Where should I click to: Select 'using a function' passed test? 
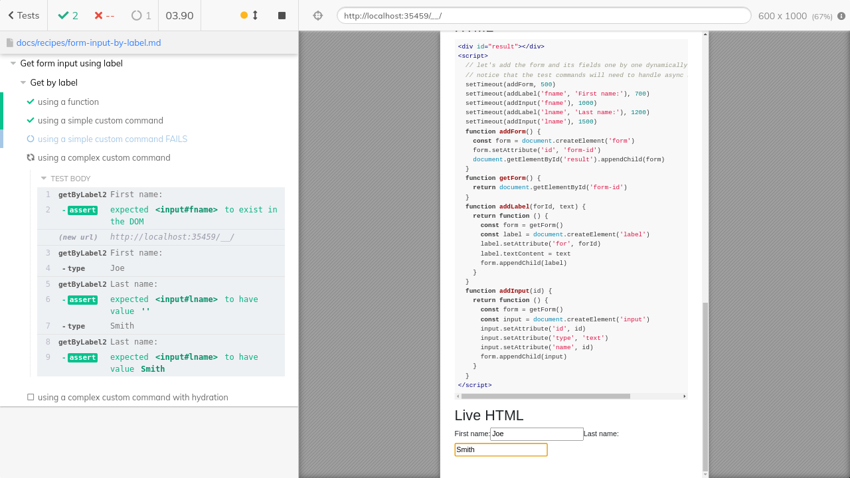[68, 102]
